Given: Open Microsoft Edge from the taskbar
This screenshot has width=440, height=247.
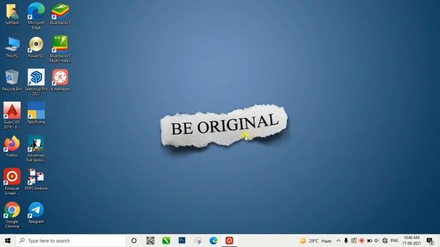Looking at the screenshot, I should [x=214, y=241].
